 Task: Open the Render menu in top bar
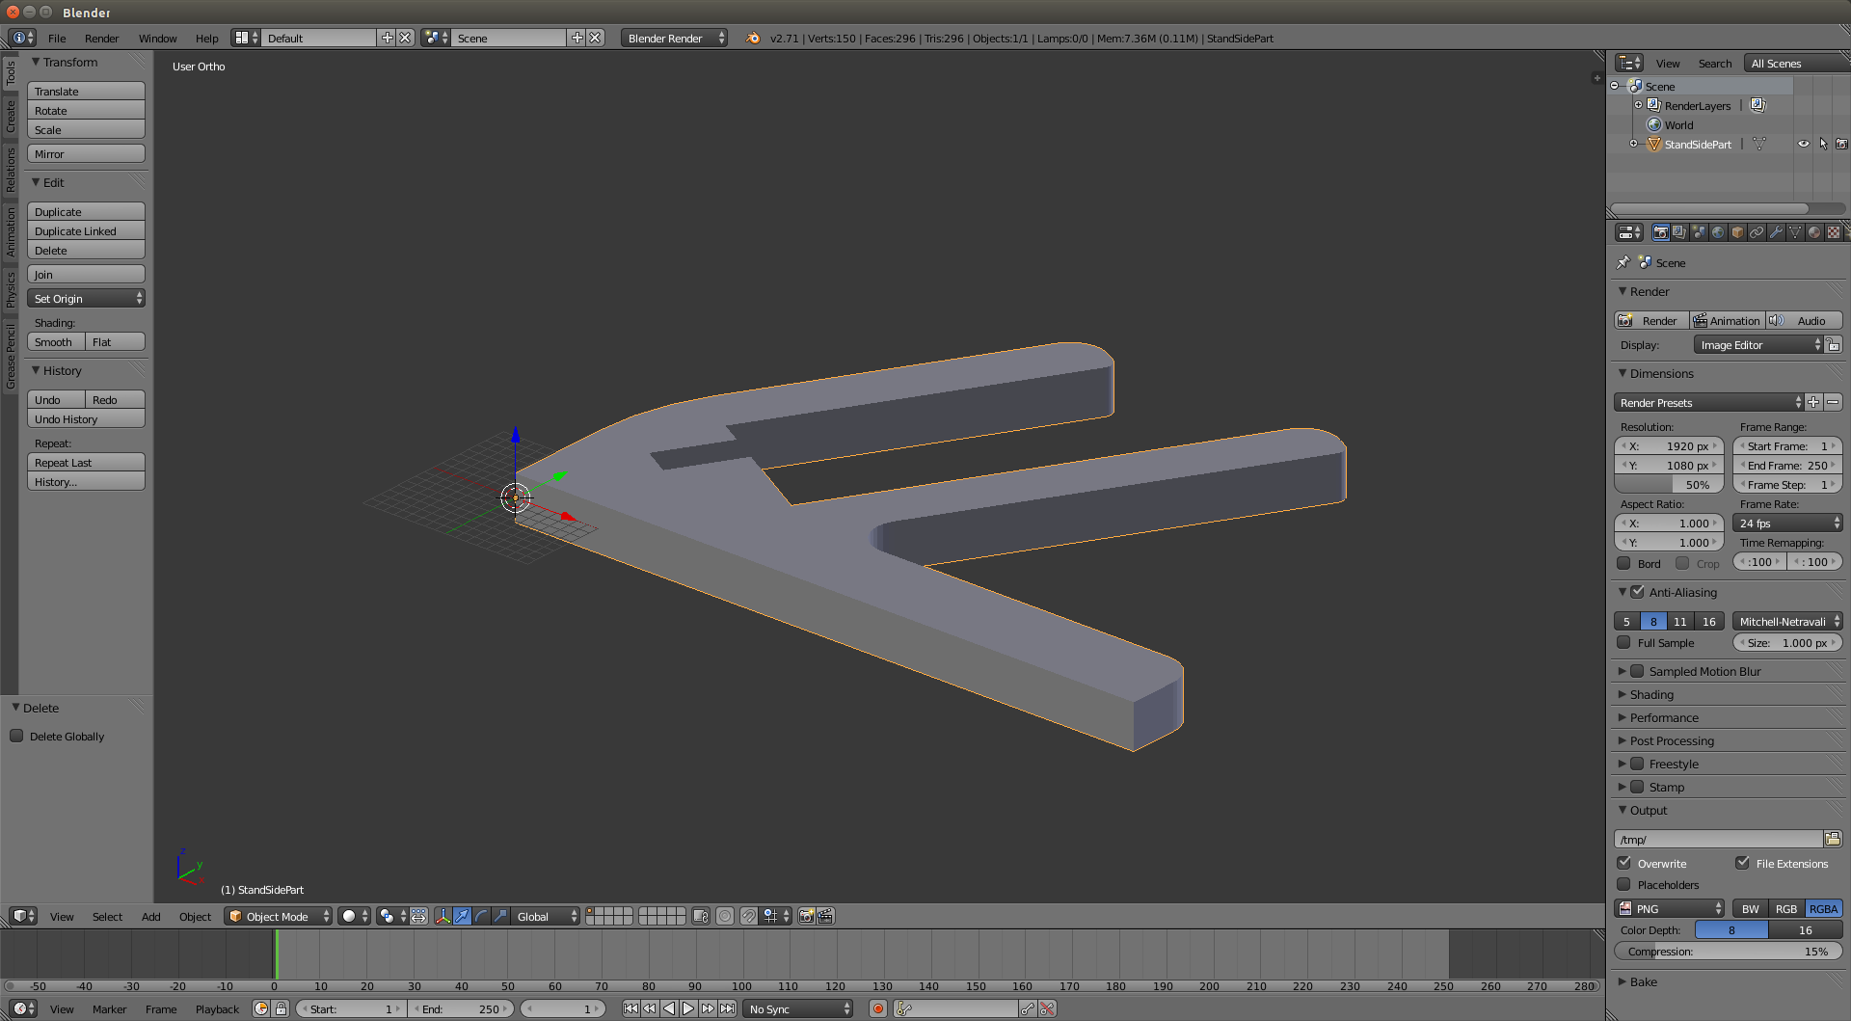101,39
